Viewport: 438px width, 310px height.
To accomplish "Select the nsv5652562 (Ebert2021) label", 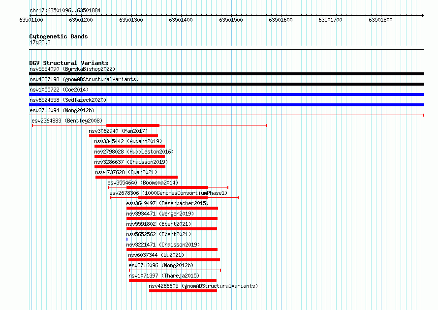I will click(x=158, y=234).
